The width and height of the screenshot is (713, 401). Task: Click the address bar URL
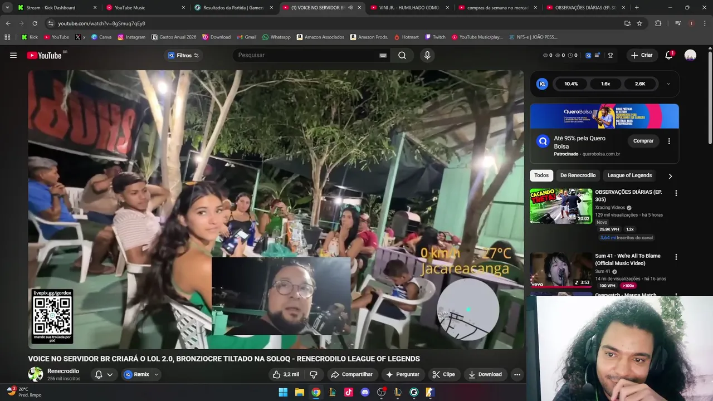(x=101, y=23)
